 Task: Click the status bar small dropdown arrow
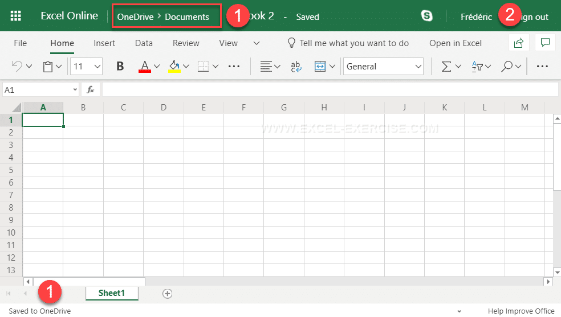click(459, 311)
